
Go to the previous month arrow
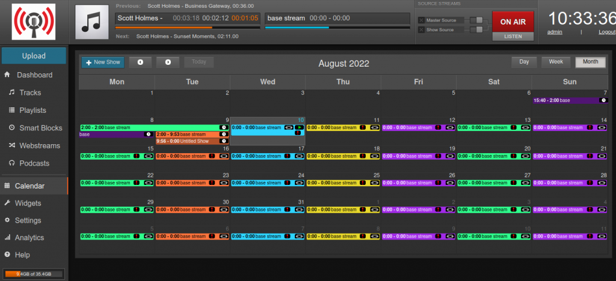[140, 62]
